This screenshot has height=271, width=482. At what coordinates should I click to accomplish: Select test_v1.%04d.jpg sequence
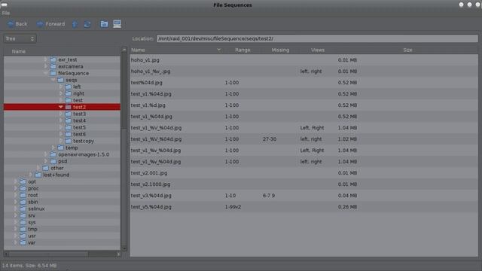tap(304, 93)
